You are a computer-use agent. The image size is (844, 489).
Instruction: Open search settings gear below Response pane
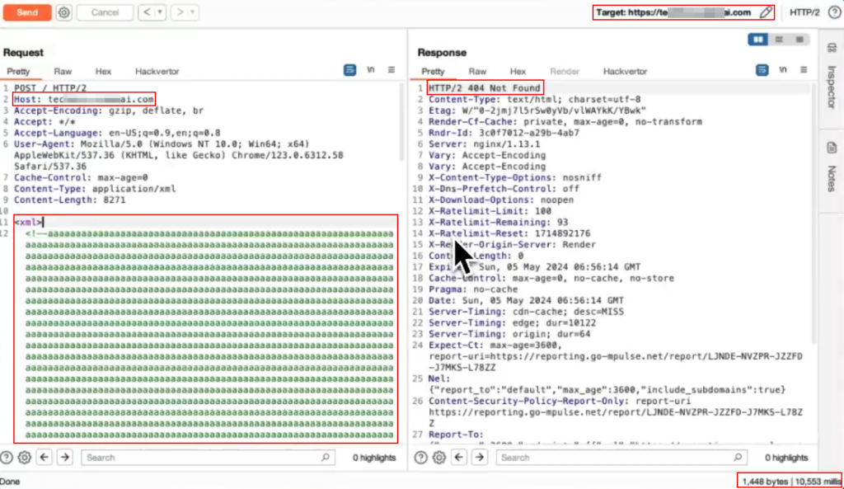pyautogui.click(x=438, y=457)
